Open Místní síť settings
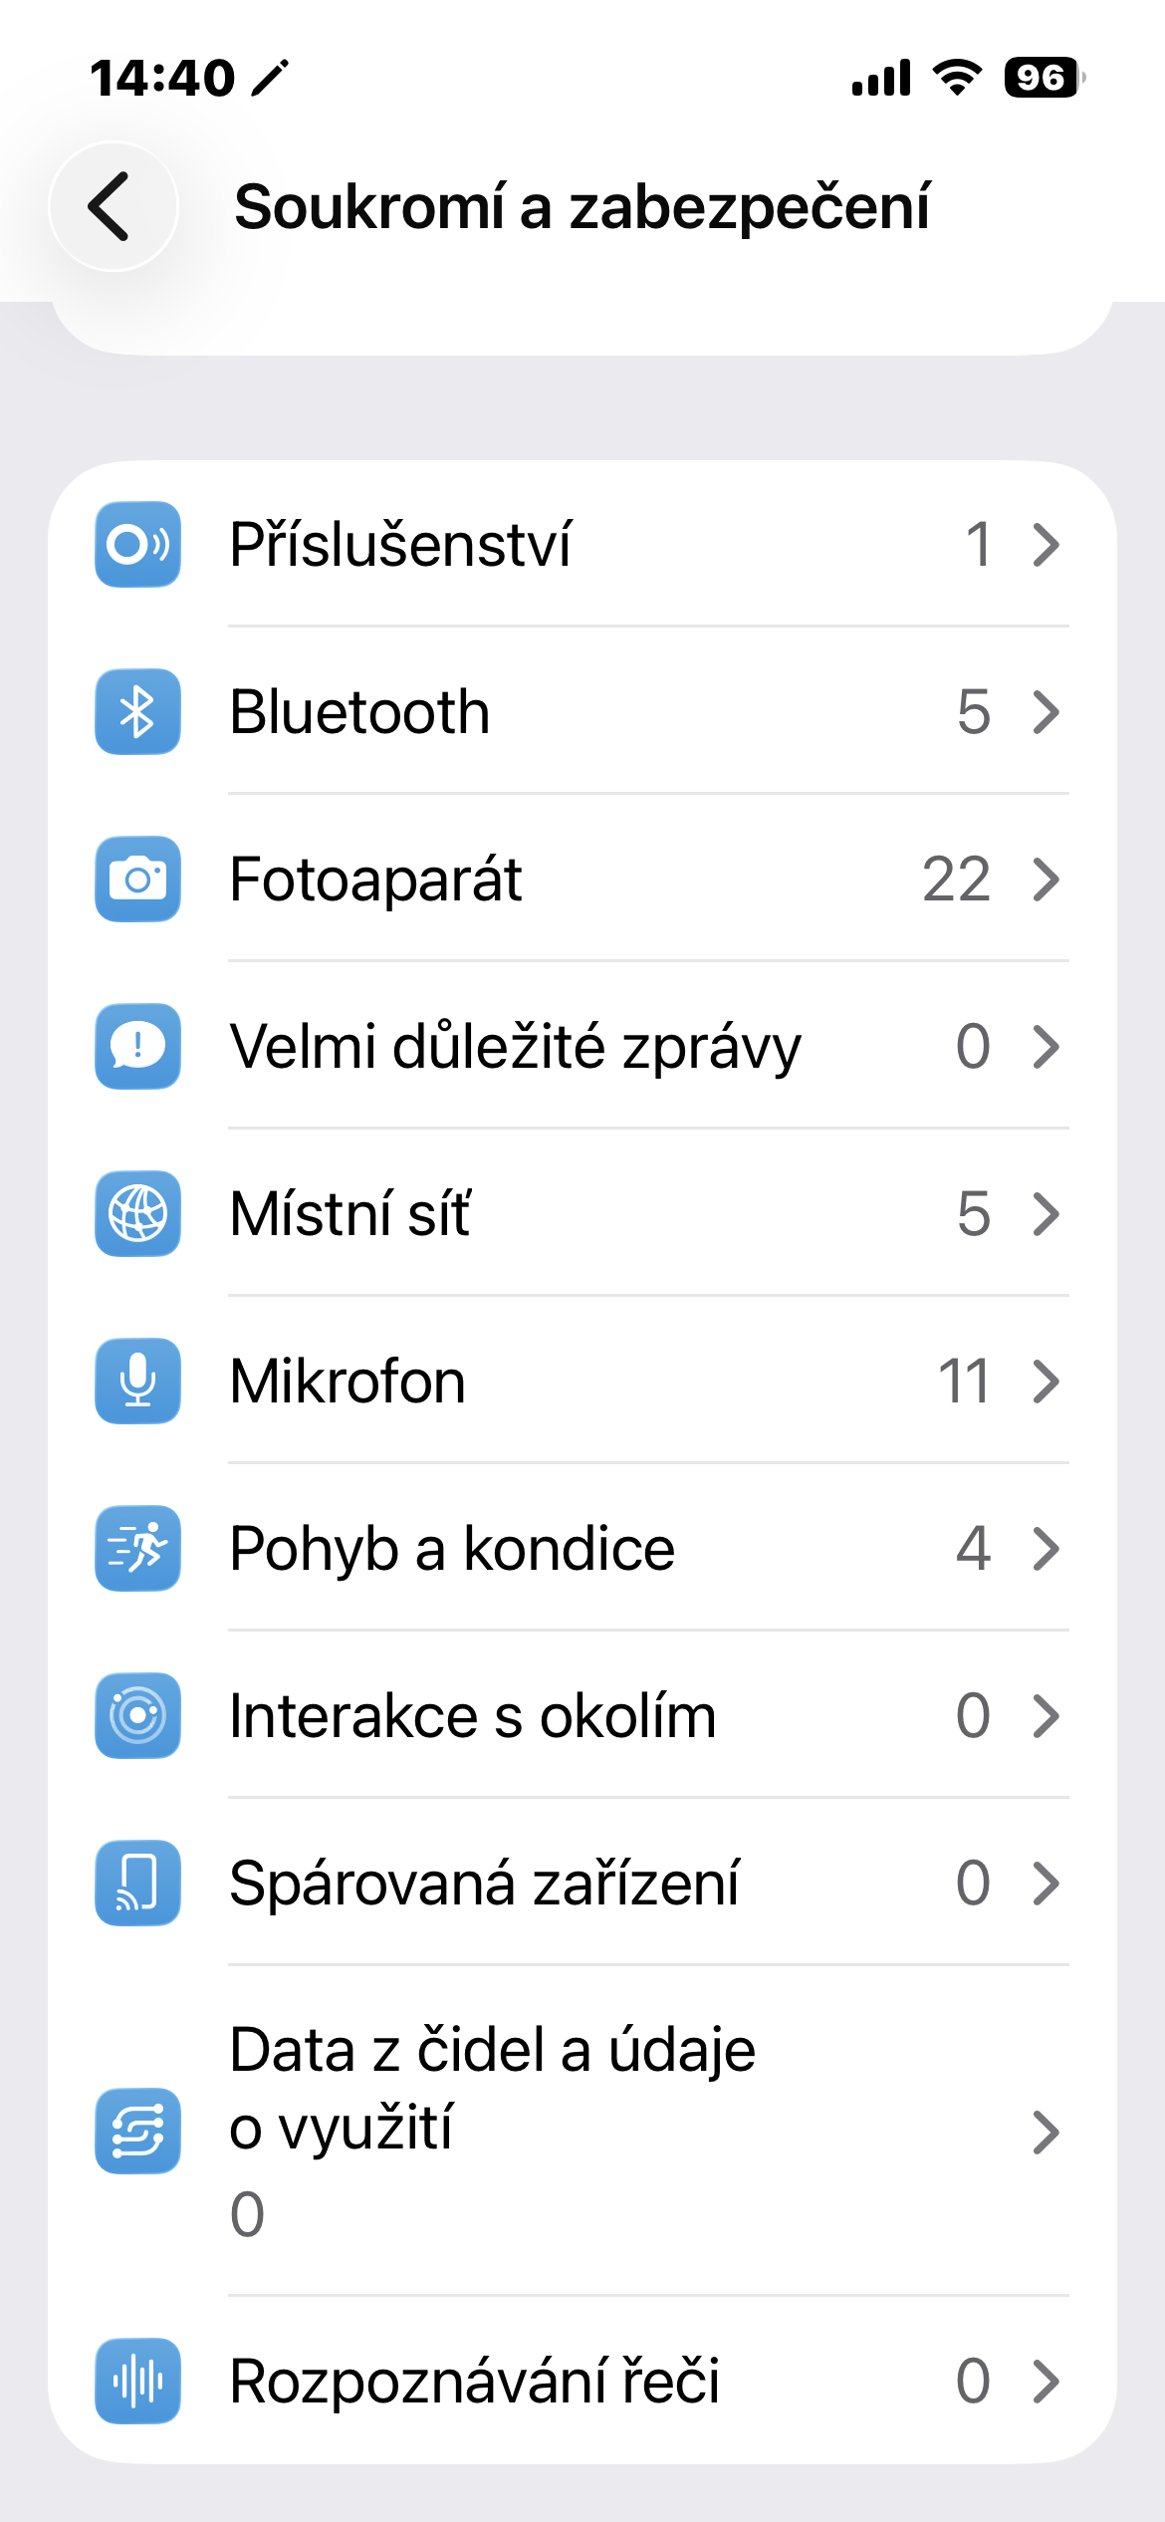 point(597,1214)
